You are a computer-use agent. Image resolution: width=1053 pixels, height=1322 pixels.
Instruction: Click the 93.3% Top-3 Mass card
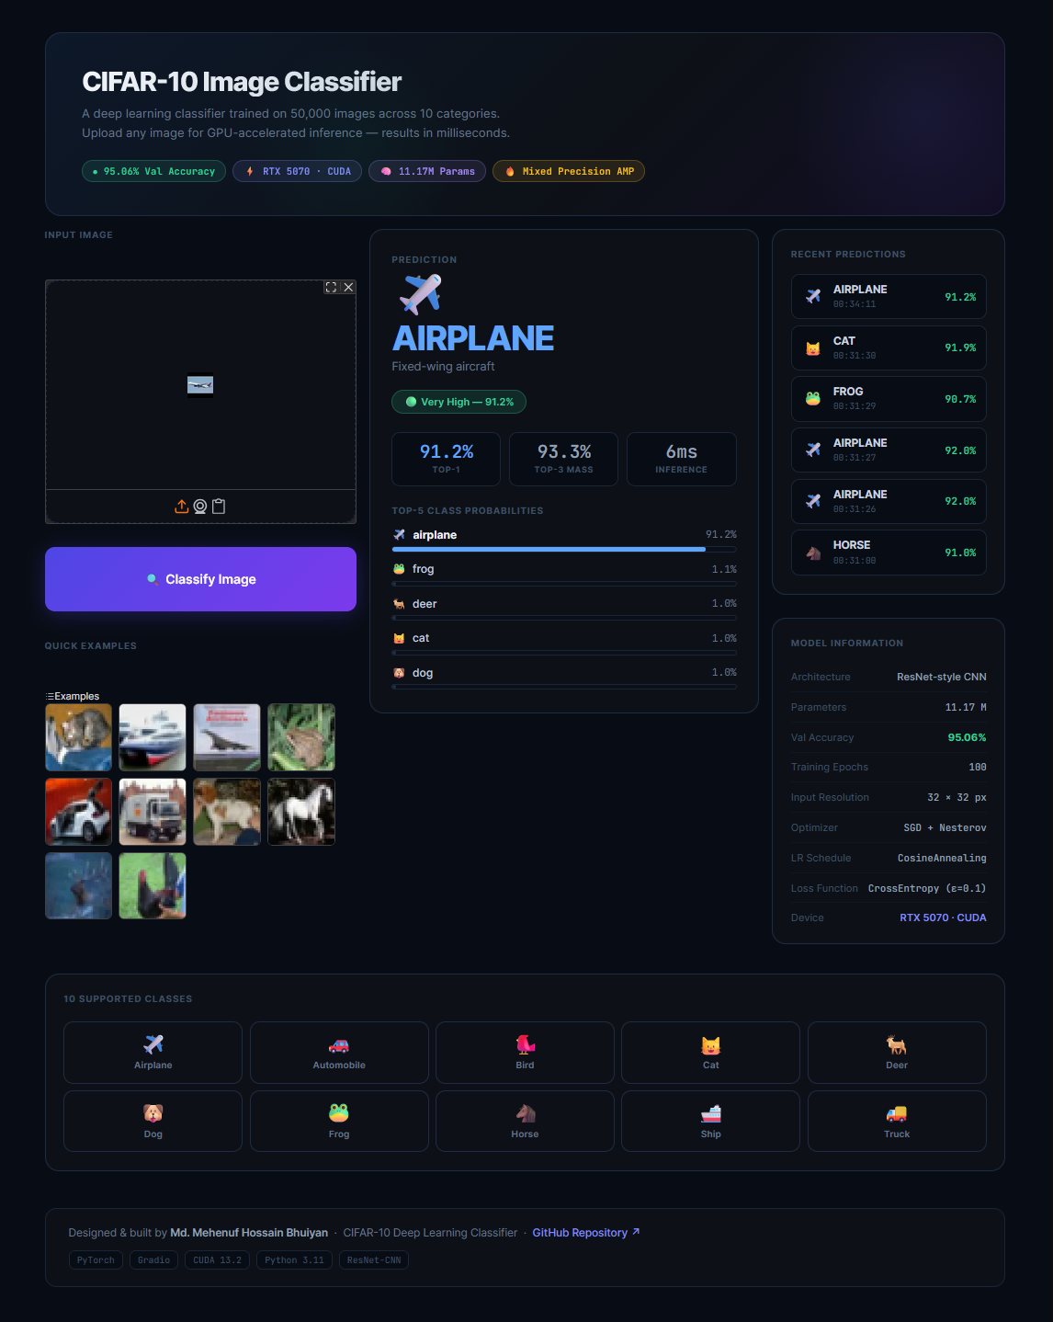(564, 459)
